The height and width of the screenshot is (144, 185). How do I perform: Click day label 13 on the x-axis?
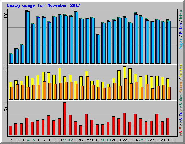(x=76, y=140)
